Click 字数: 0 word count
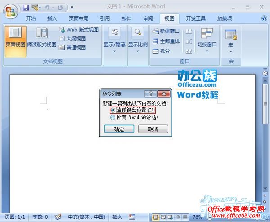Image resolution: width=270 pixels, height=222 pixels. coord(40,217)
